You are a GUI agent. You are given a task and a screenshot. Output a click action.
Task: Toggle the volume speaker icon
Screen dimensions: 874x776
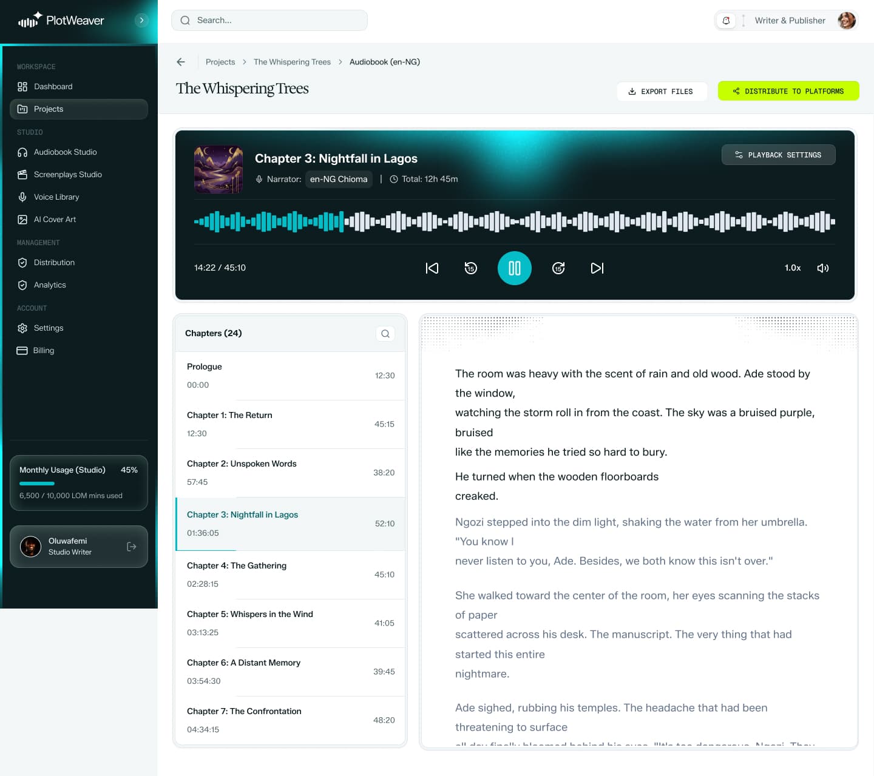pos(823,268)
